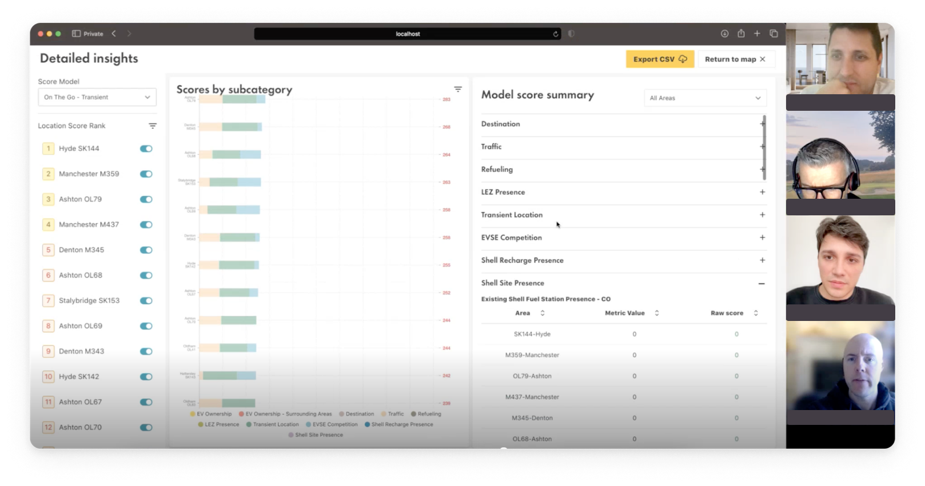Show the browser tab overview icon
The height and width of the screenshot is (486, 925).
pyautogui.click(x=774, y=34)
